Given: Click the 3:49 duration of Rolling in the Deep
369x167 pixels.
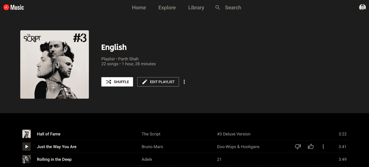Looking at the screenshot, I should 342,159.
